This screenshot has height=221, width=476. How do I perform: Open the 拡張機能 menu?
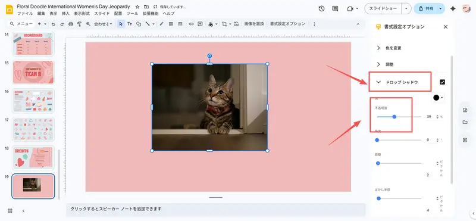[151, 13]
